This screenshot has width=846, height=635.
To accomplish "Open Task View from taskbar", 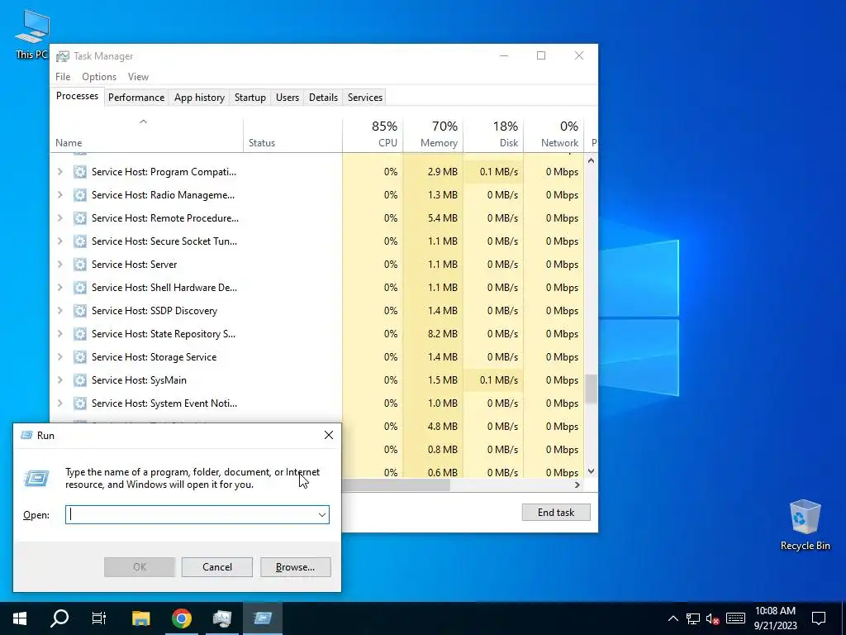I will pos(99,618).
